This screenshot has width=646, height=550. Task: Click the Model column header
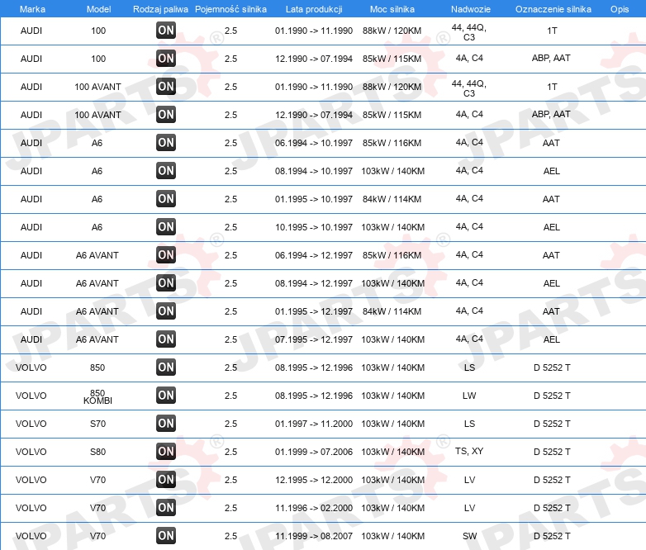pos(98,9)
